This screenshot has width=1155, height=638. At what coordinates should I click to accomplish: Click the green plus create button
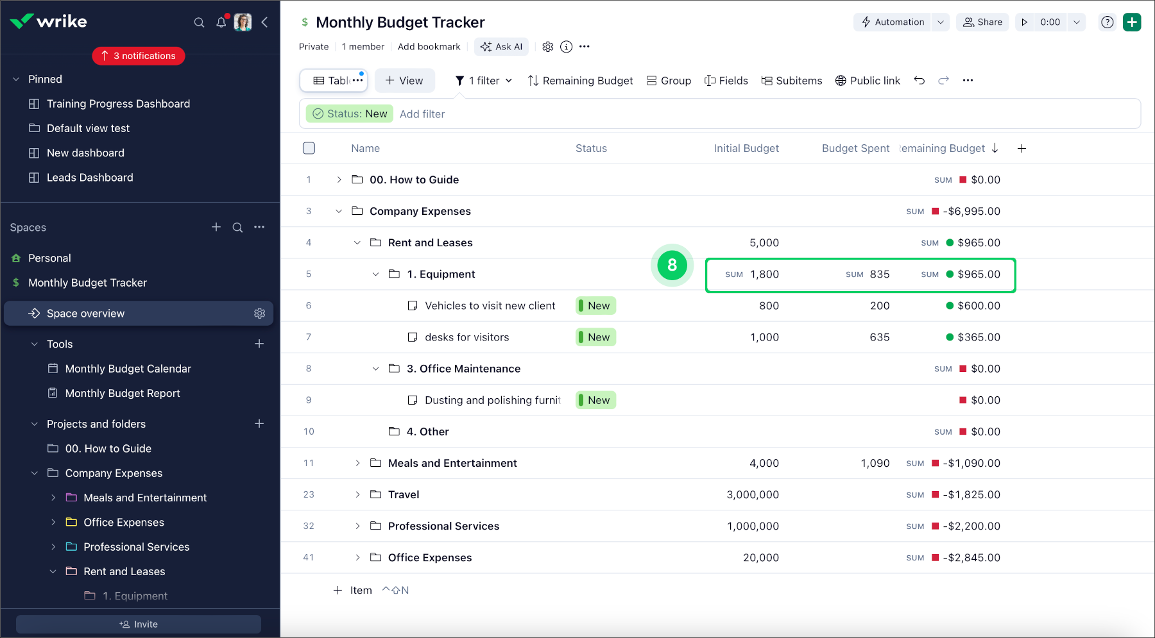tap(1132, 22)
